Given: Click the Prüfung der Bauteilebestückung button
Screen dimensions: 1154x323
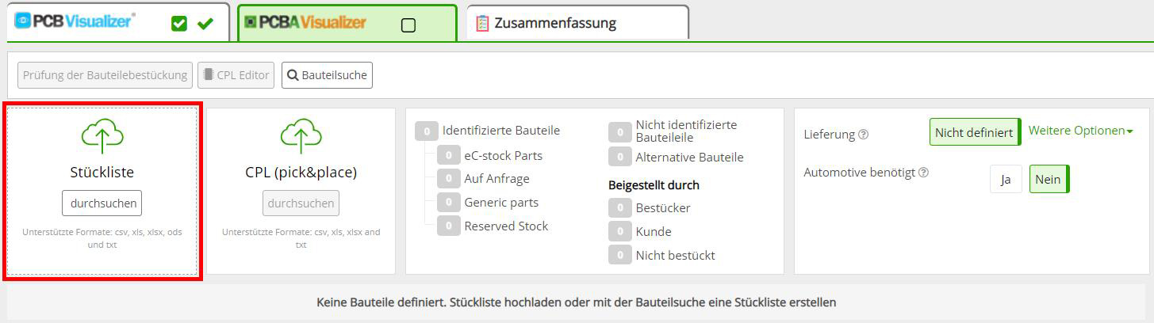Looking at the screenshot, I should click(x=105, y=75).
